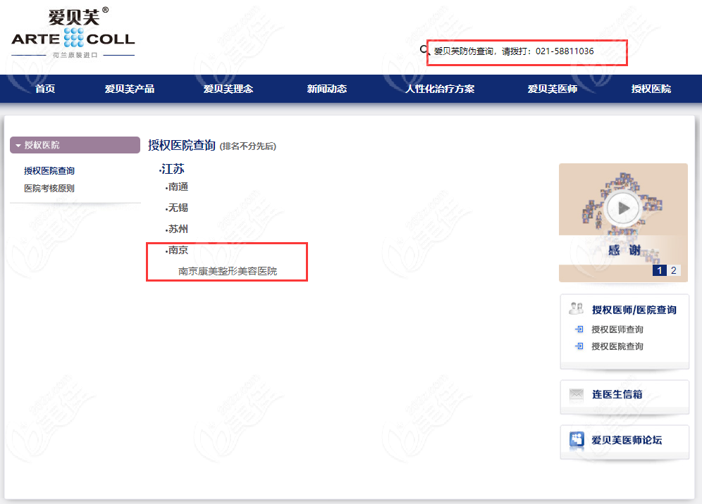Select 授权医院 in the top navigation bar
702x504 pixels.
tap(651, 89)
